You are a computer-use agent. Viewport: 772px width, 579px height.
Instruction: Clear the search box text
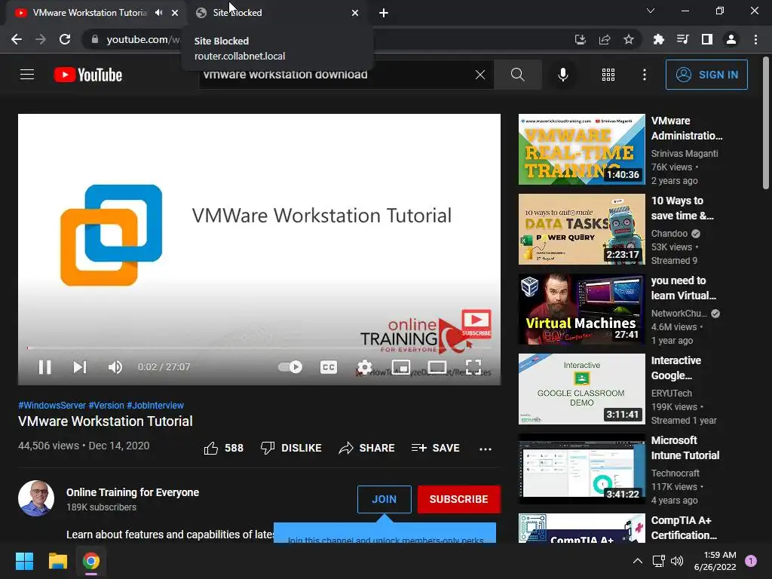pyautogui.click(x=480, y=75)
